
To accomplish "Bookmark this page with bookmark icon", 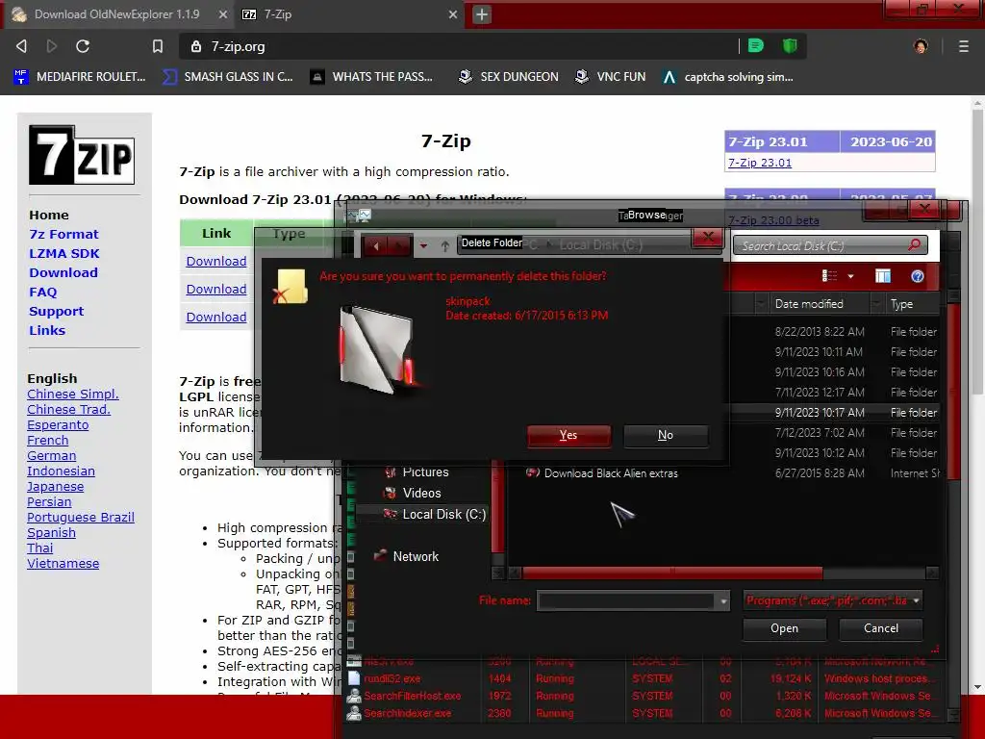I will [x=158, y=46].
